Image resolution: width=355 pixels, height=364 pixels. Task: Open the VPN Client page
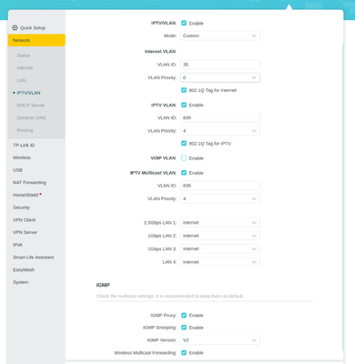pos(25,220)
